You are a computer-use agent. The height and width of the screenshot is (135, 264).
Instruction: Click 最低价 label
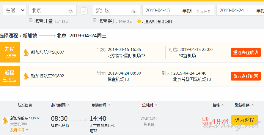coord(149,124)
